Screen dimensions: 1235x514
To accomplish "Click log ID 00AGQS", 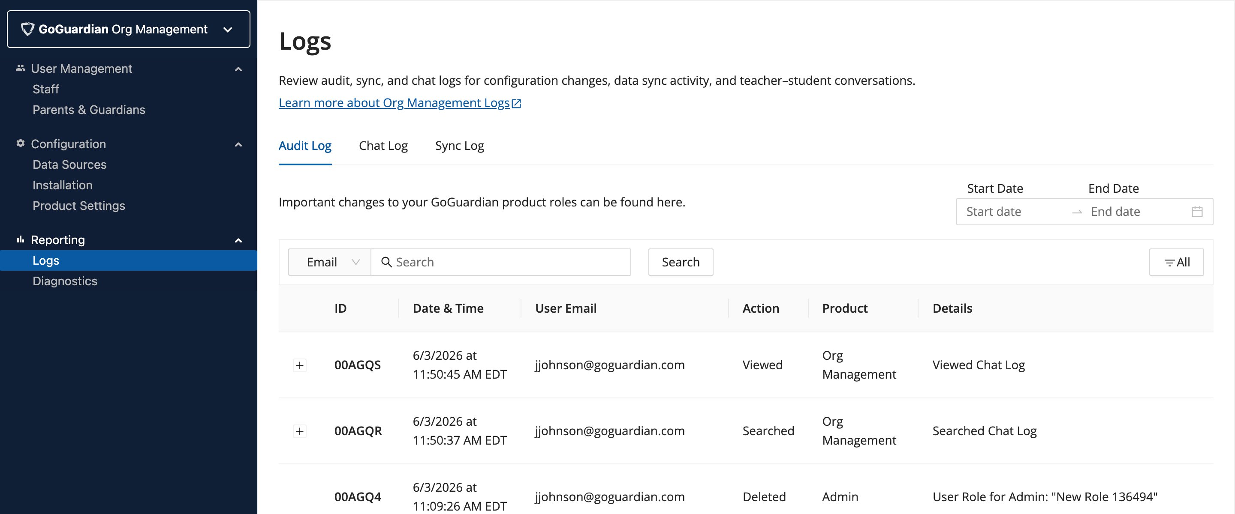I will 357,365.
